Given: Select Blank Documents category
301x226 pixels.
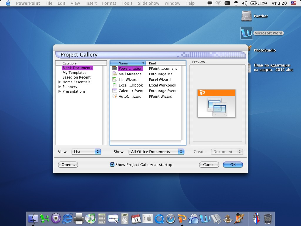Looking at the screenshot, I should [77, 68].
